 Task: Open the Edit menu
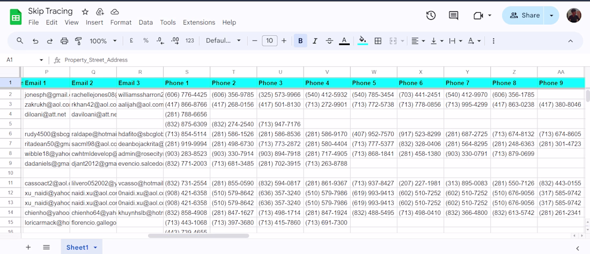pyautogui.click(x=51, y=23)
